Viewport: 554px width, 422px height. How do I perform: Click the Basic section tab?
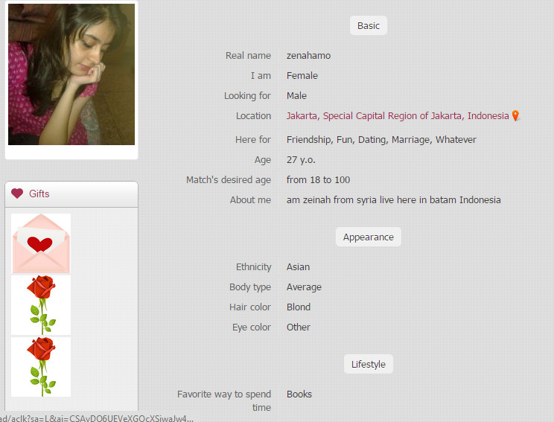[369, 26]
